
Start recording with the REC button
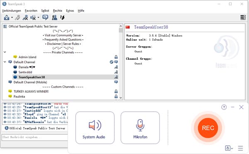[x=208, y=128]
